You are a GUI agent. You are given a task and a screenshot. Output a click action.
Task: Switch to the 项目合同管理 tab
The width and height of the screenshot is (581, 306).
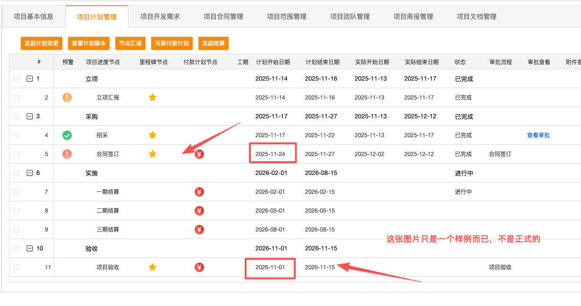click(x=223, y=17)
